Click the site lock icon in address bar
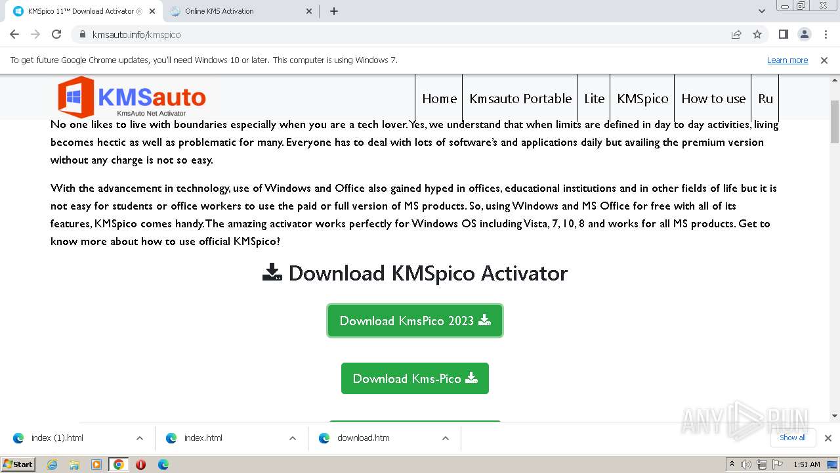The image size is (840, 473). pyautogui.click(x=82, y=34)
